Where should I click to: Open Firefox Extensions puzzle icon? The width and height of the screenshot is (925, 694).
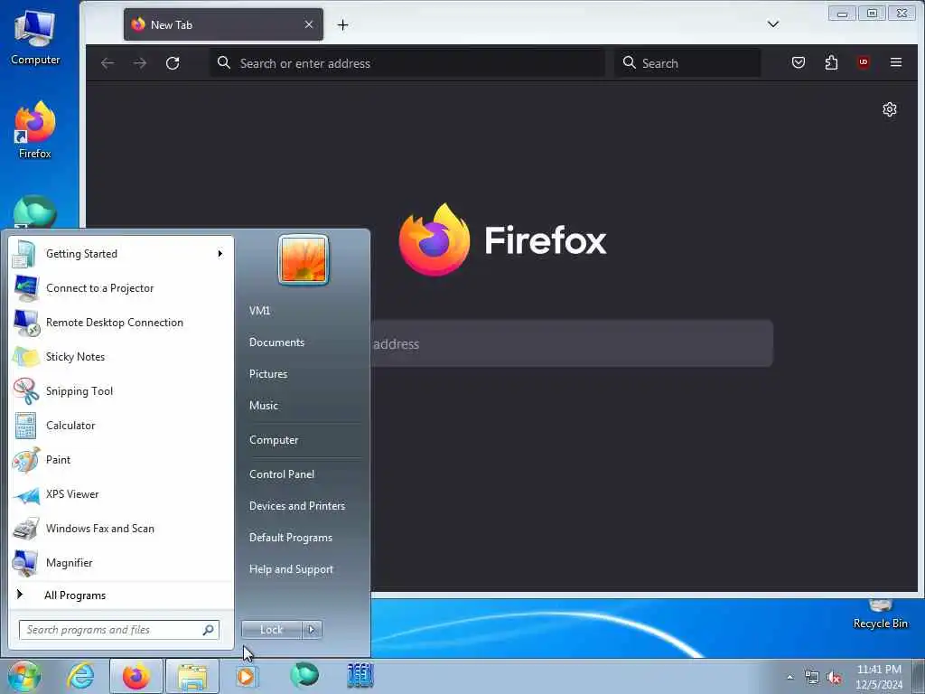click(x=831, y=62)
